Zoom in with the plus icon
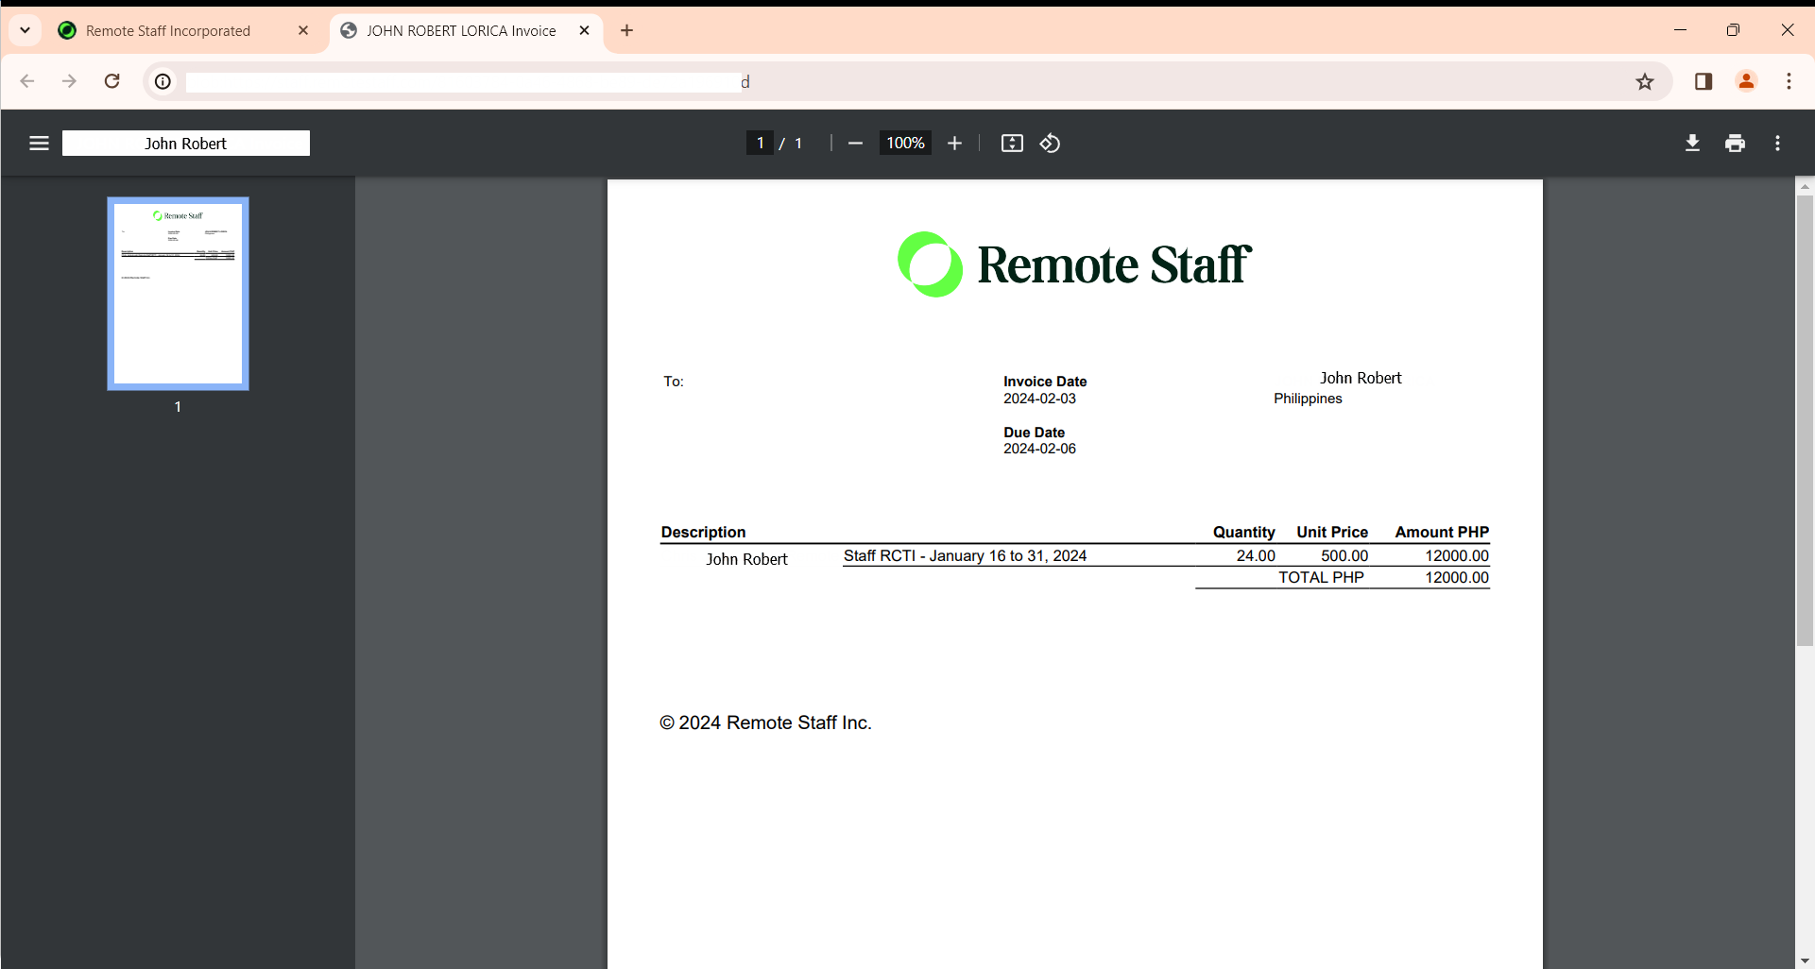Image resolution: width=1815 pixels, height=969 pixels. click(x=954, y=144)
